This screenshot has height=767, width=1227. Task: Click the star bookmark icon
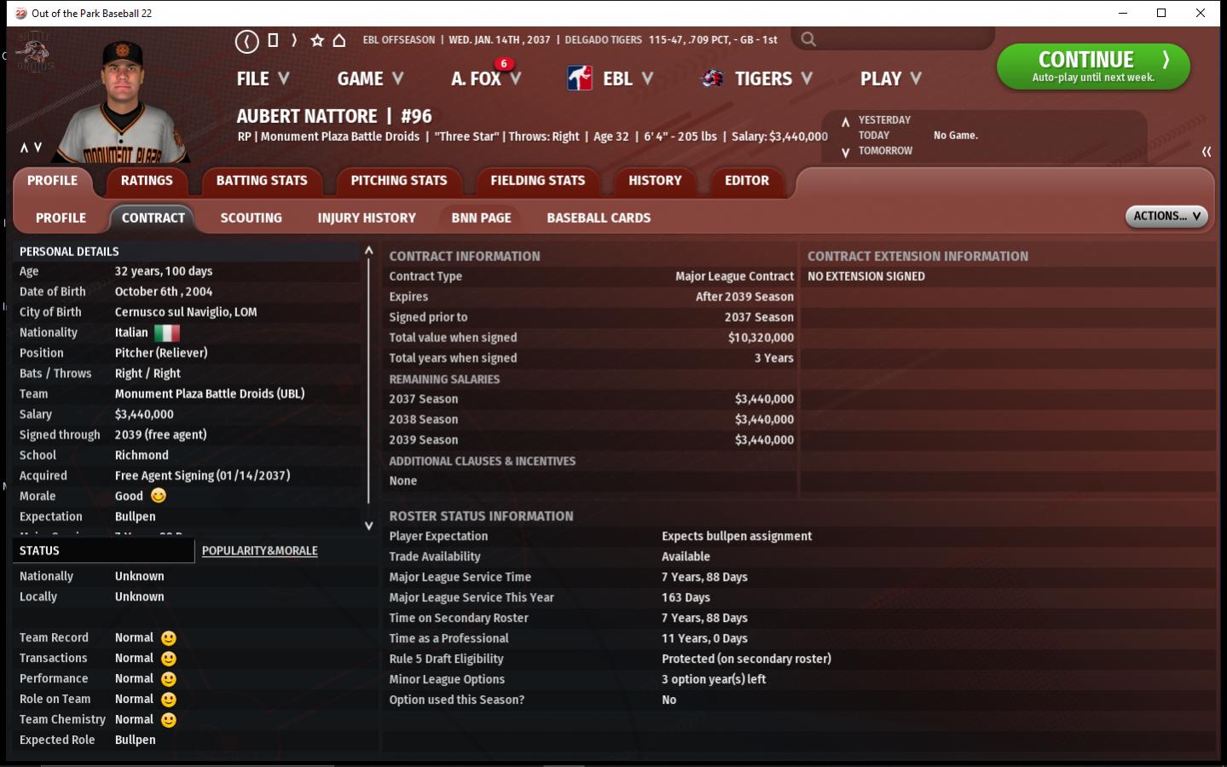click(x=317, y=40)
